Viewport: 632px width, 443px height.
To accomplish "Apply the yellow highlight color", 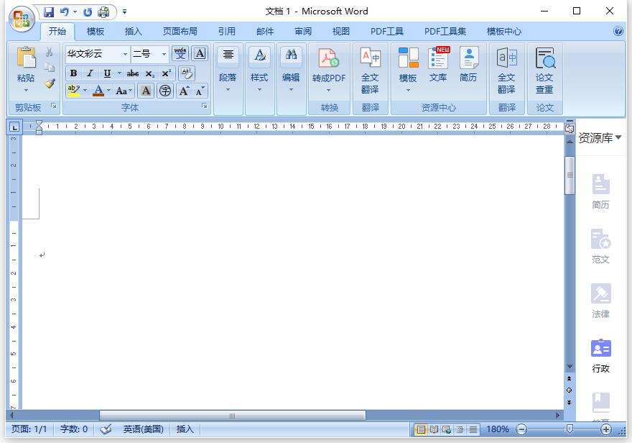I will tap(74, 91).
